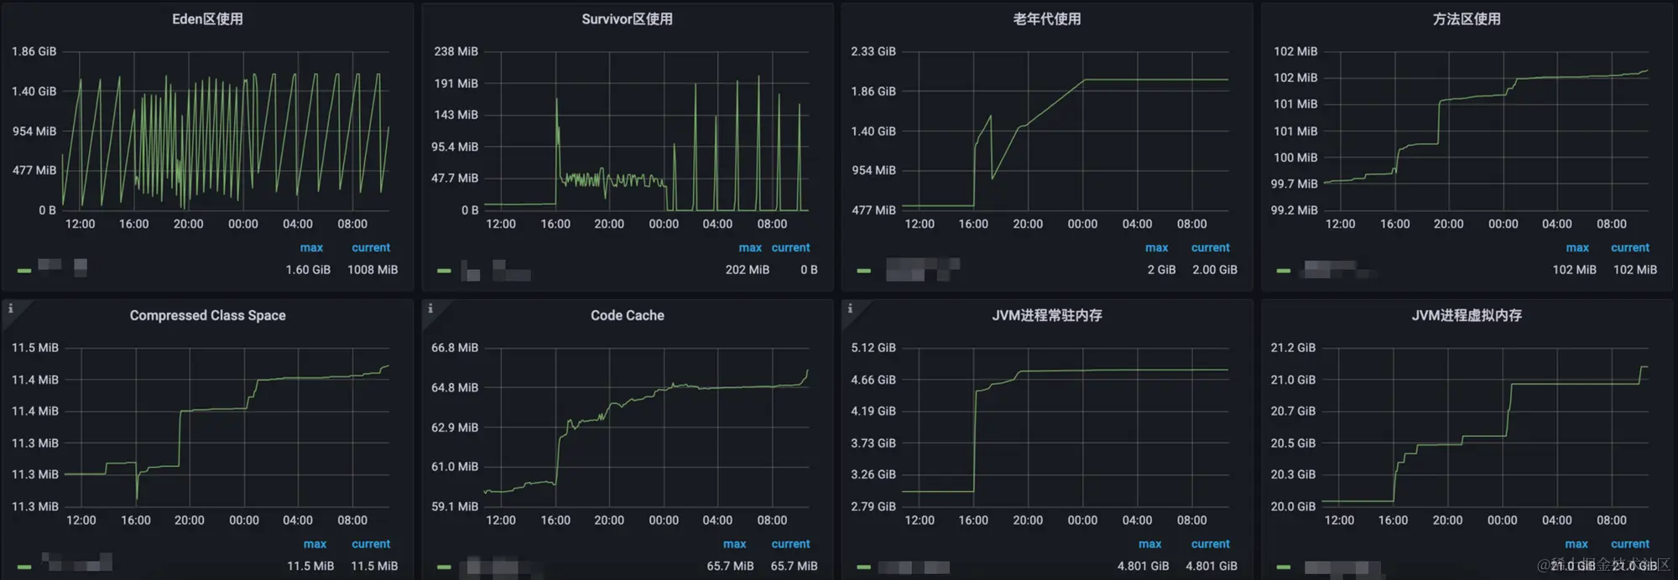Open the Survivor区使用 panel title menu
Screen dimensions: 1678x580
coord(627,18)
